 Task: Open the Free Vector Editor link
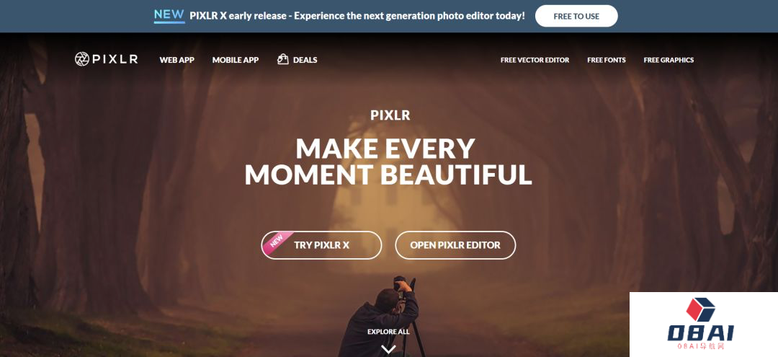(x=535, y=60)
